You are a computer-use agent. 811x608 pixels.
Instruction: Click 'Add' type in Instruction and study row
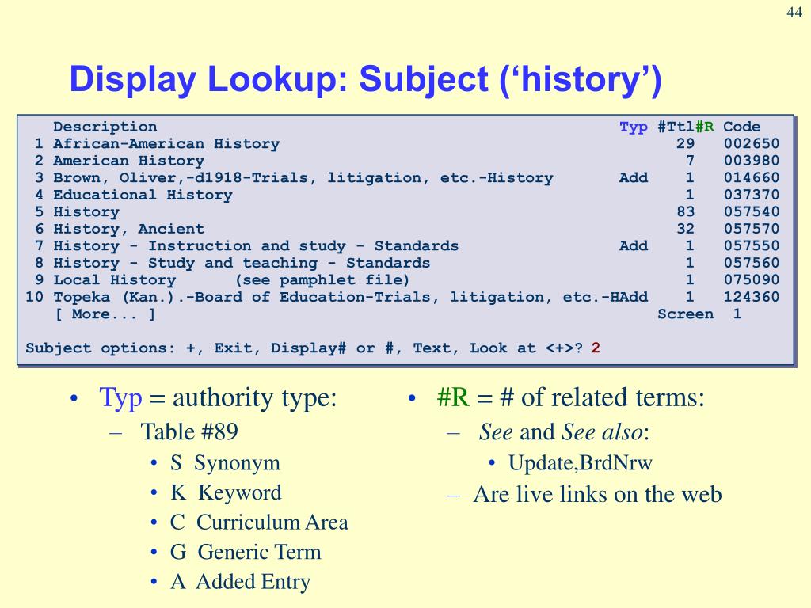[x=634, y=245]
